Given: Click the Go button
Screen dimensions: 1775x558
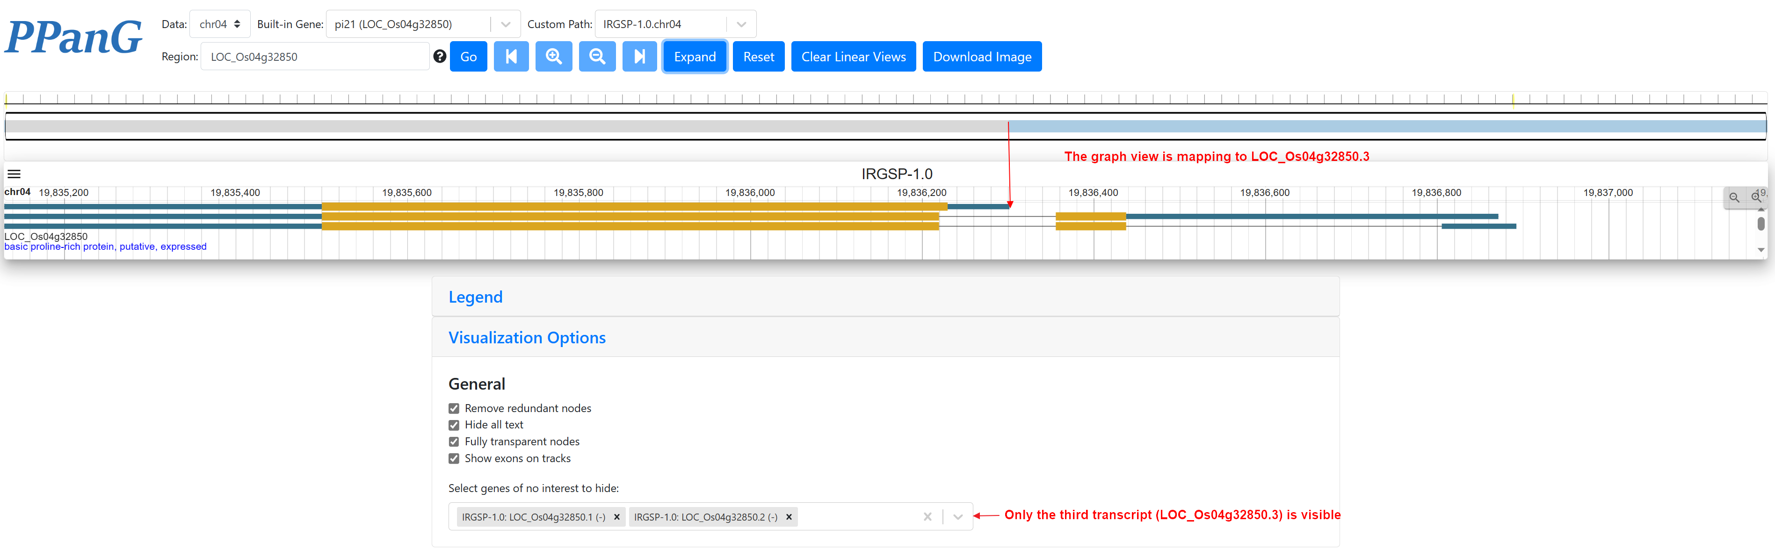Looking at the screenshot, I should pos(469,57).
